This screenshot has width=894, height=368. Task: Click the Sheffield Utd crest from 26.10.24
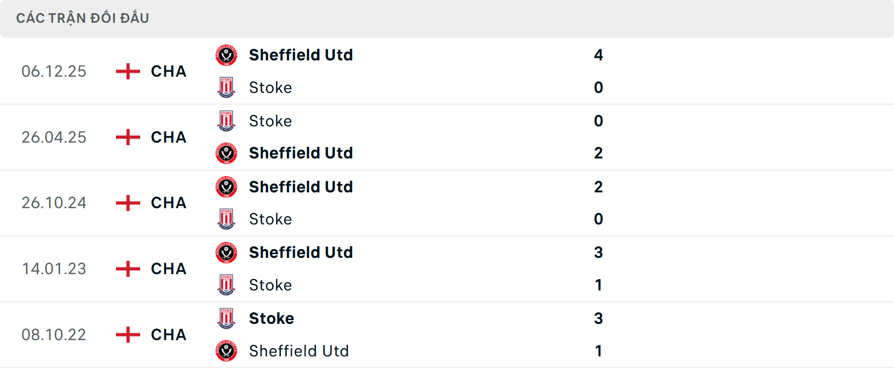click(x=226, y=187)
